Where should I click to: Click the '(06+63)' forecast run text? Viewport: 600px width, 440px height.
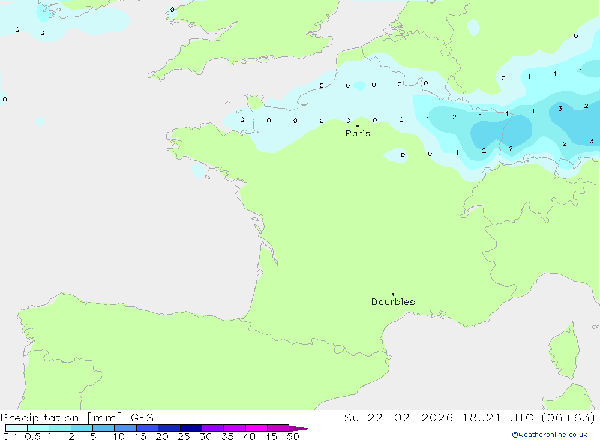[x=569, y=418]
